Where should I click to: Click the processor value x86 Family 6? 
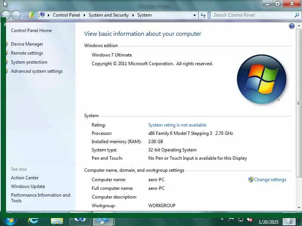191,133
